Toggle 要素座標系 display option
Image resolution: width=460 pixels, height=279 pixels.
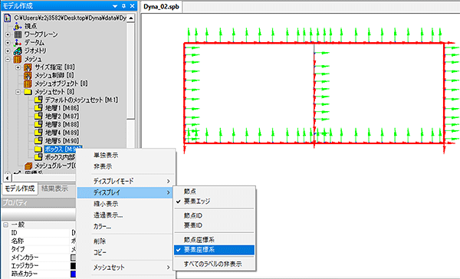214,250
